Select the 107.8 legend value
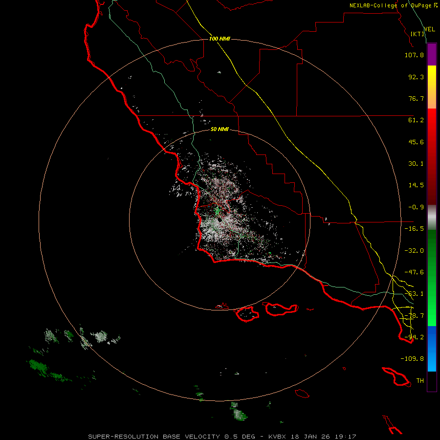440x440 pixels. pyautogui.click(x=414, y=55)
